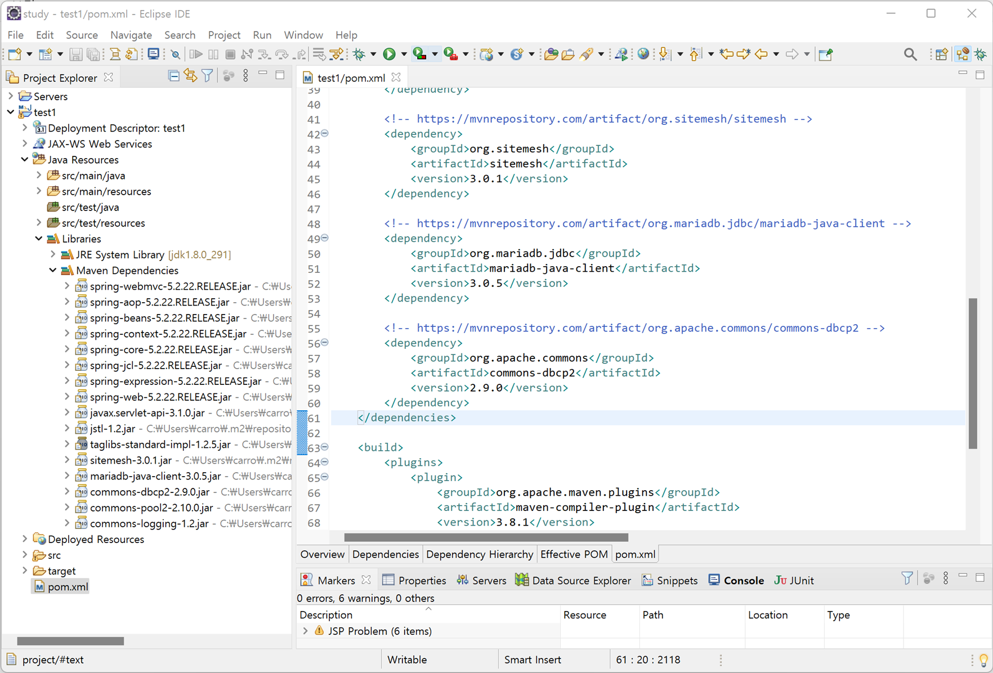Click the Previous Annotation up arrow icon
Image resolution: width=993 pixels, height=673 pixels.
(x=695, y=55)
